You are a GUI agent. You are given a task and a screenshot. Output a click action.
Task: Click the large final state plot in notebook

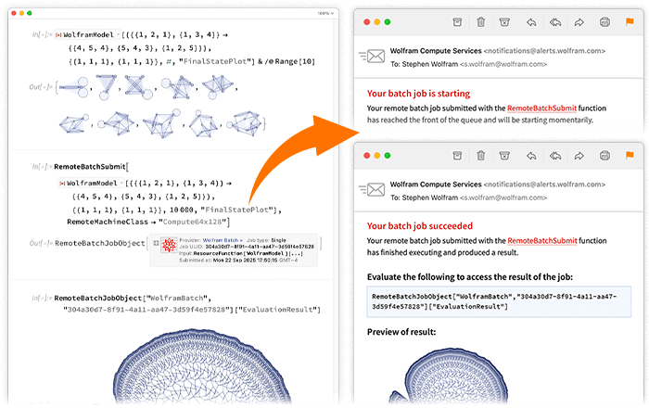pyautogui.click(x=202, y=365)
